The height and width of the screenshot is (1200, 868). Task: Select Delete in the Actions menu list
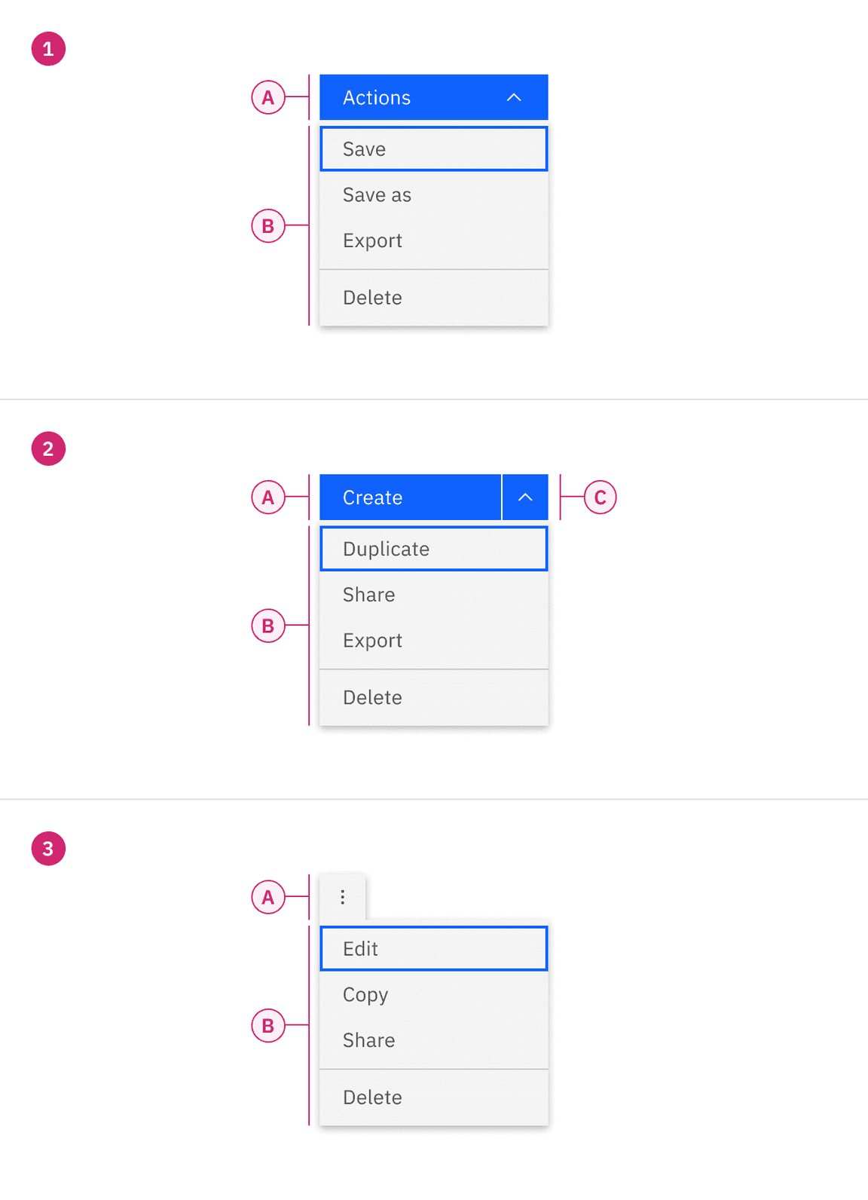pos(433,297)
